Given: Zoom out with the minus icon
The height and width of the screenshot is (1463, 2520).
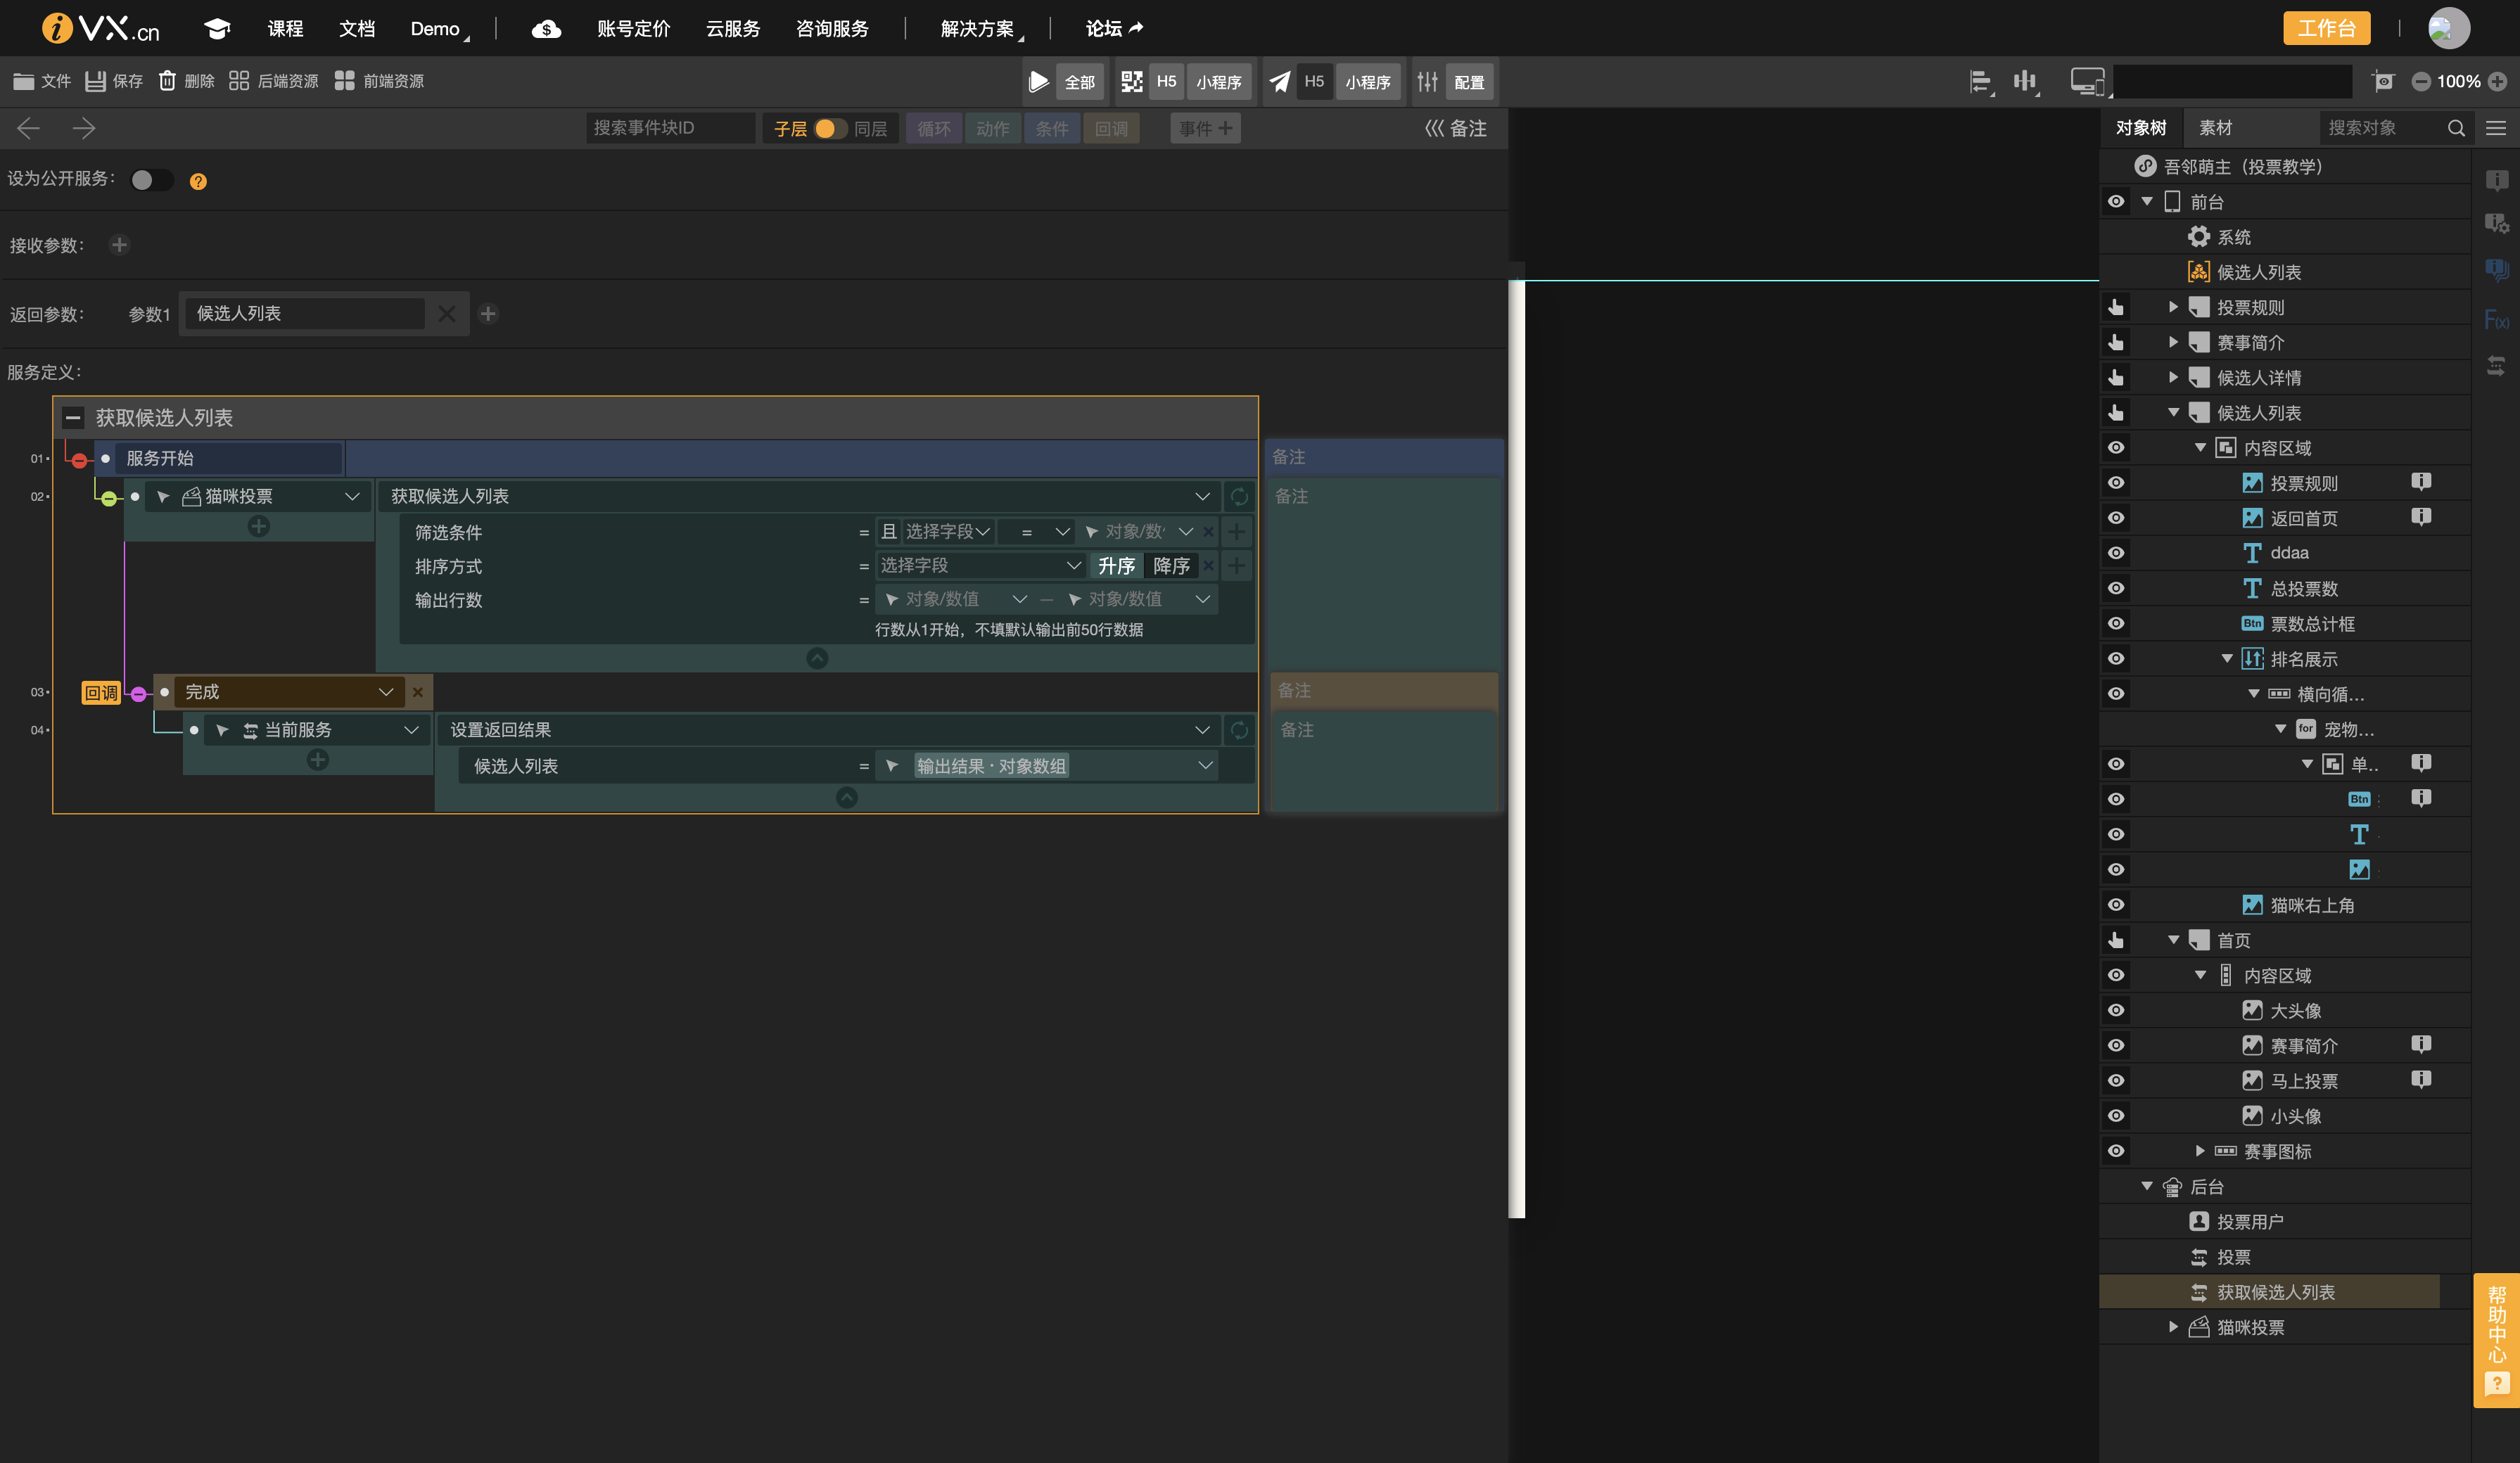Looking at the screenshot, I should [x=2421, y=82].
